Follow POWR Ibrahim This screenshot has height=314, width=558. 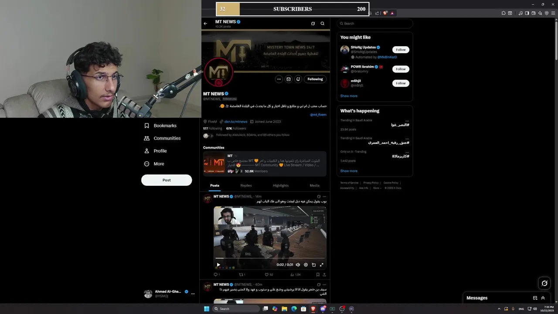[401, 69]
